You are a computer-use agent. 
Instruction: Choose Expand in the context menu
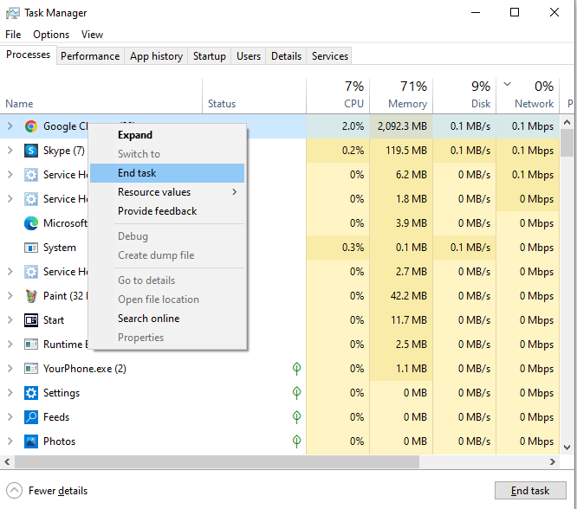(x=167, y=135)
